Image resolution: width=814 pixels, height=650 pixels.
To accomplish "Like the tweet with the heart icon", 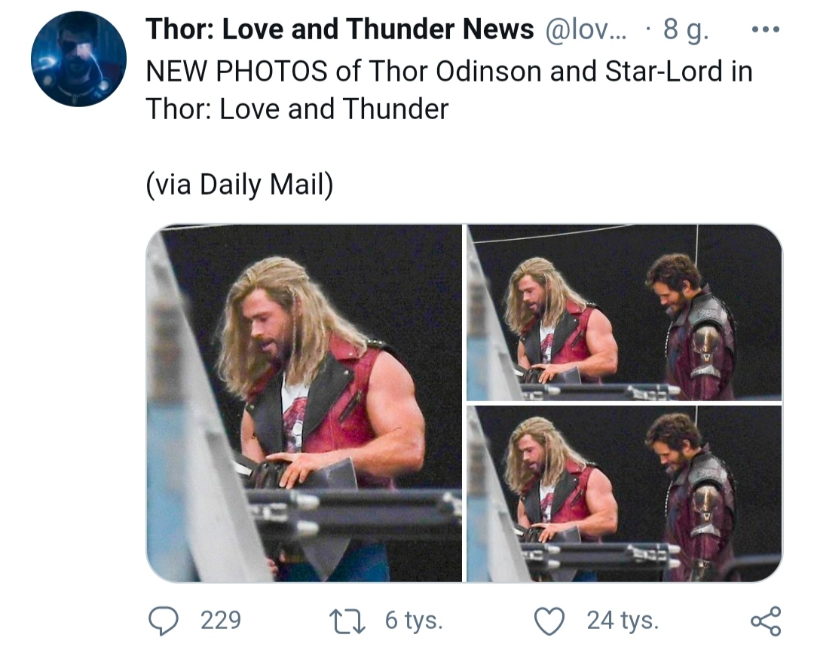I will (549, 621).
